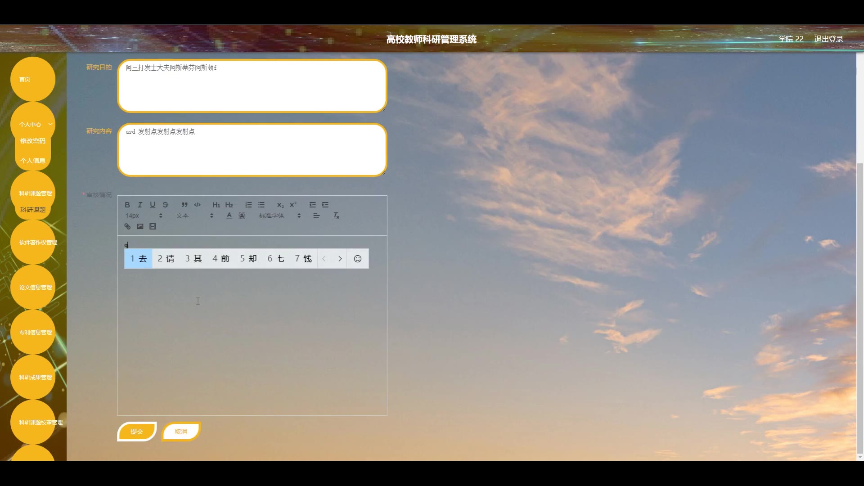This screenshot has height=486, width=864.
Task: Click the insert video icon
Action: click(x=153, y=226)
